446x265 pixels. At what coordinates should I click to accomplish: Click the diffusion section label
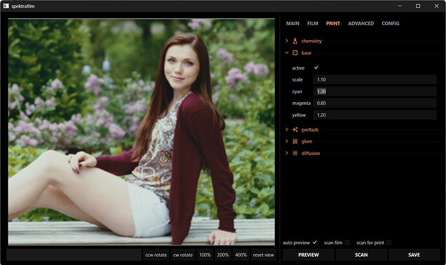click(x=311, y=153)
